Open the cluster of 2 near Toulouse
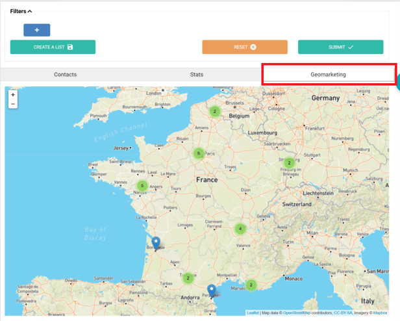This screenshot has width=400, height=321. 188,278
